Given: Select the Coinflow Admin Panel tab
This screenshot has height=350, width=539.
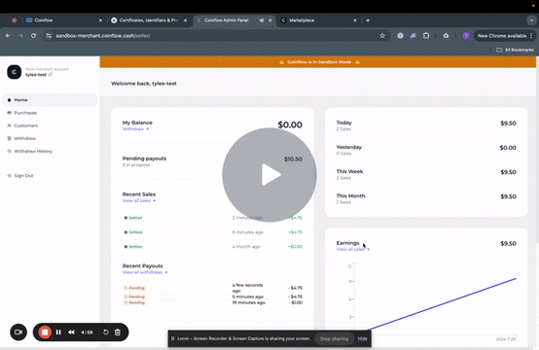Looking at the screenshot, I should pyautogui.click(x=234, y=20).
